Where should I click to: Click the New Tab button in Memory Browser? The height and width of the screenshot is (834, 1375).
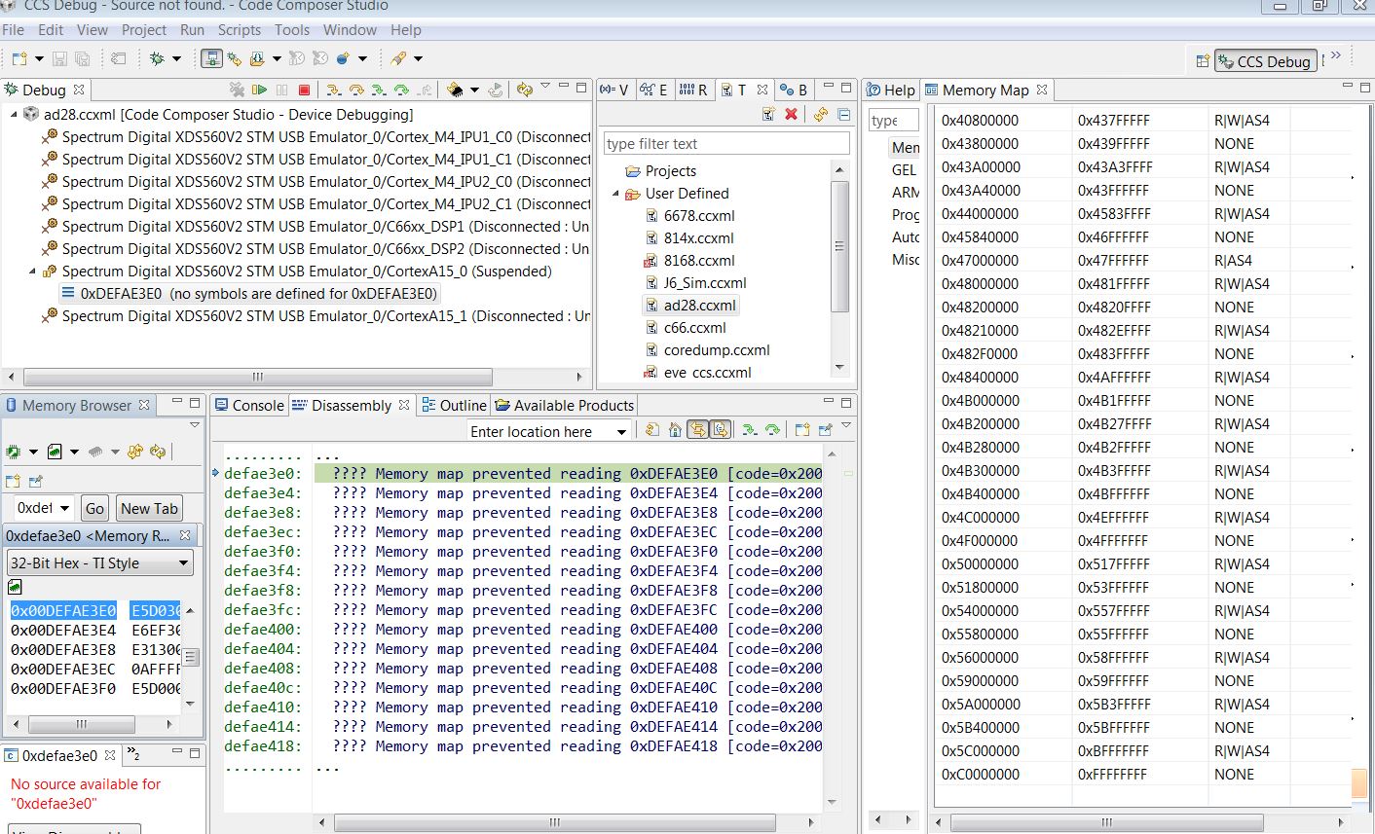(149, 508)
